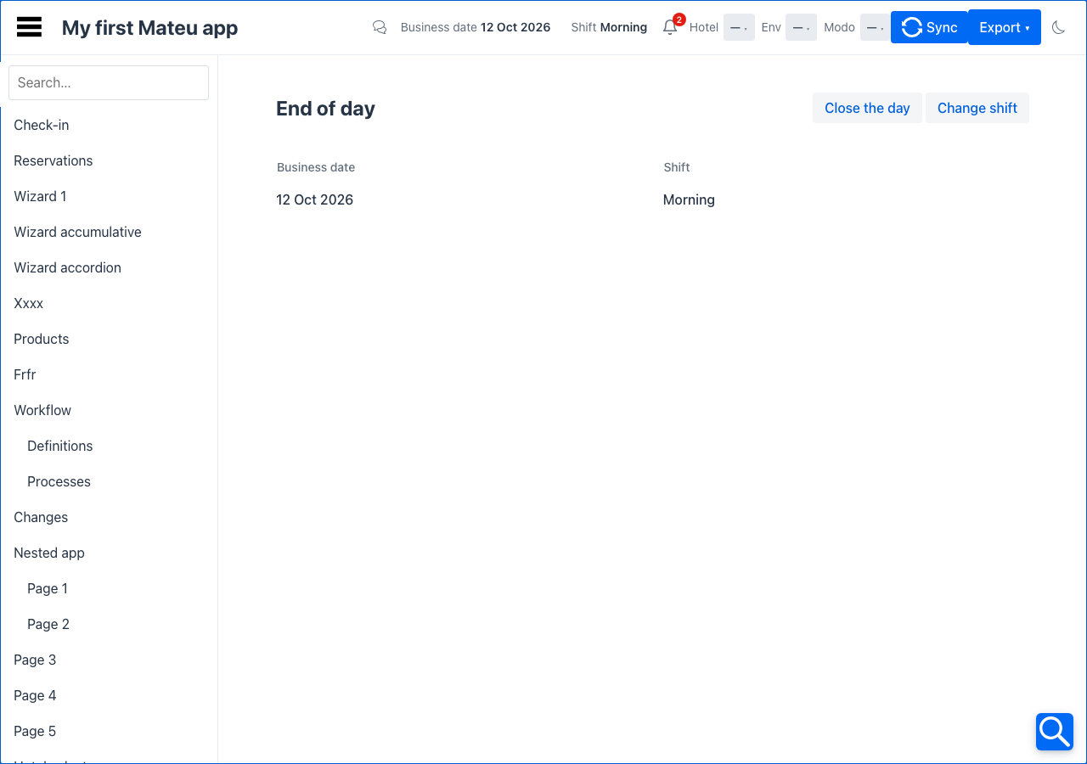The width and height of the screenshot is (1087, 764).
Task: Collapse the Nested app group
Action: (49, 553)
